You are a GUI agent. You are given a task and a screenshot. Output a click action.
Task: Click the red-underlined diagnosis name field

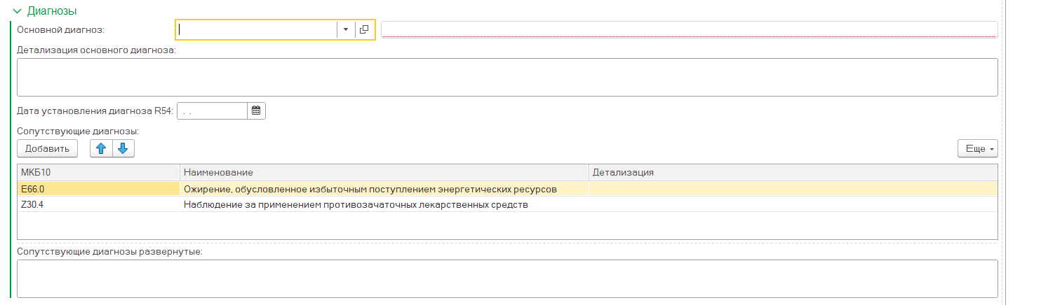pyautogui.click(x=688, y=29)
